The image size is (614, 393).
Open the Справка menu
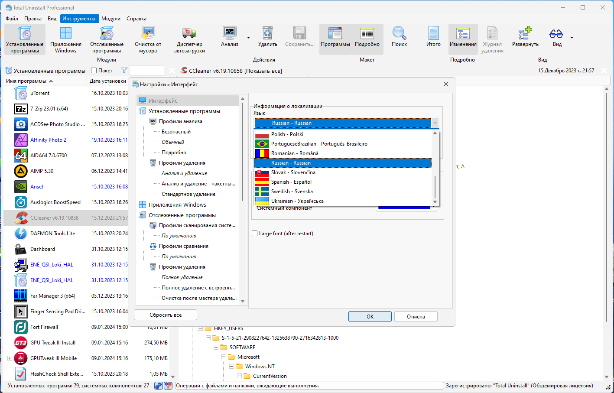136,19
